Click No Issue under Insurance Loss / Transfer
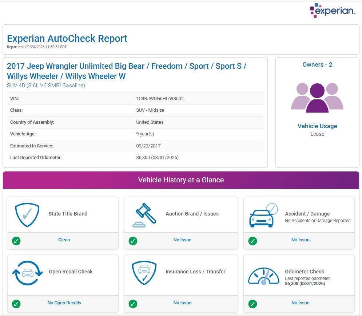362x316 pixels. [182, 303]
